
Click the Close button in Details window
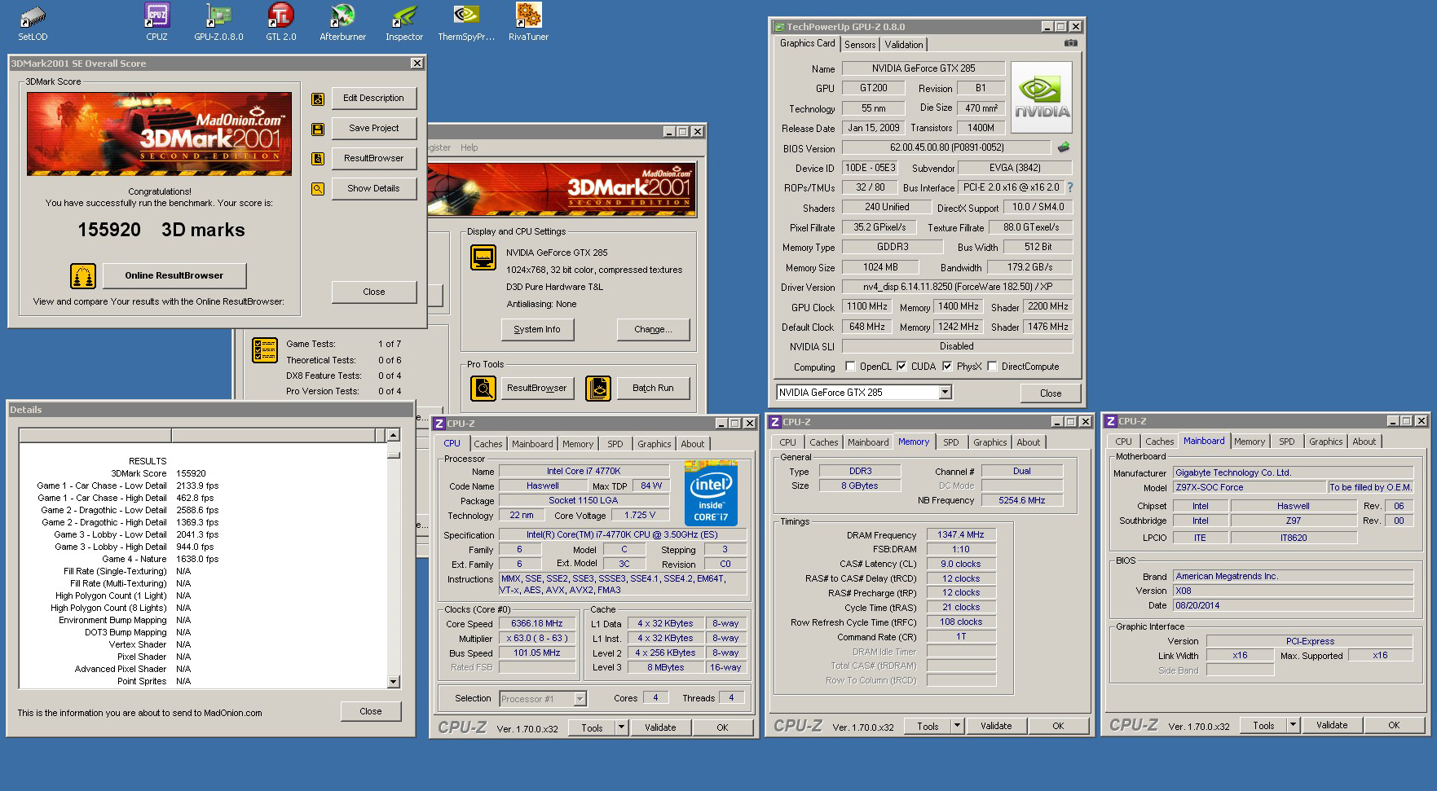371,711
